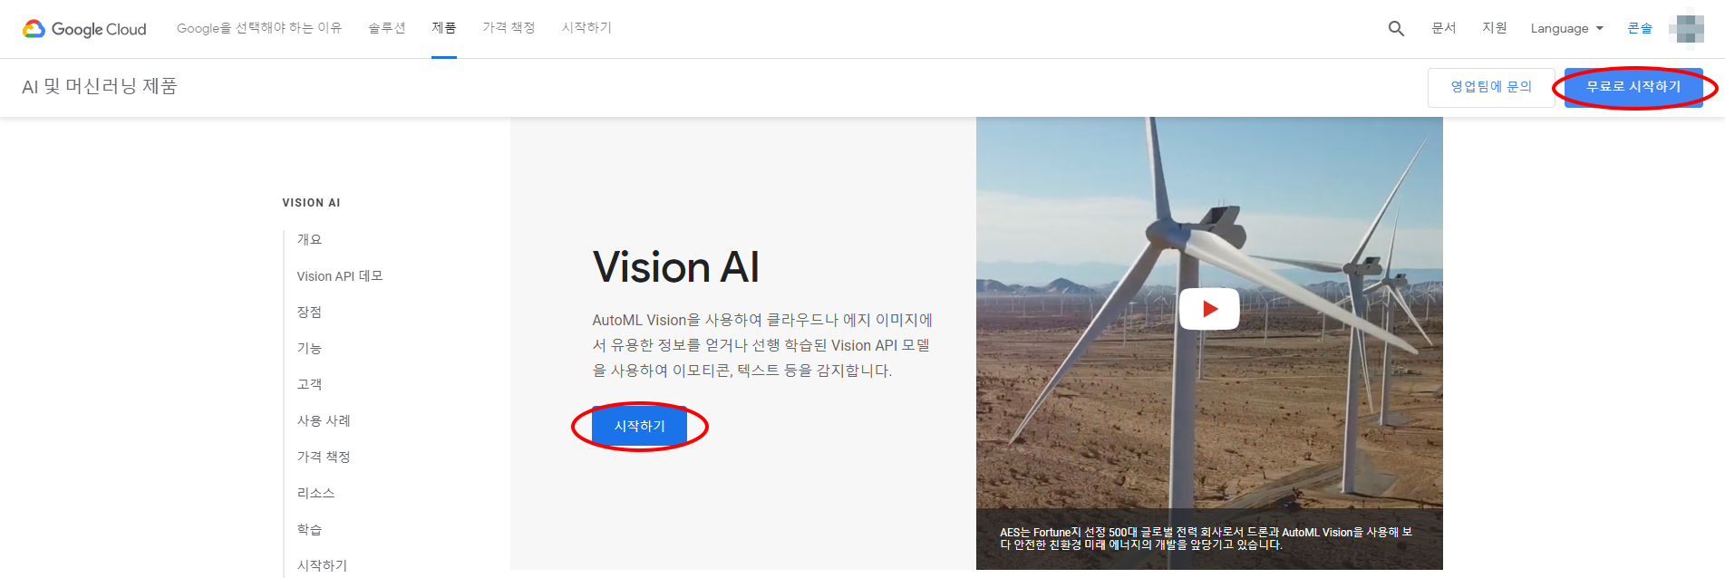Click 영업팀에 문의 button
This screenshot has height=578, width=1725.
[x=1491, y=87]
